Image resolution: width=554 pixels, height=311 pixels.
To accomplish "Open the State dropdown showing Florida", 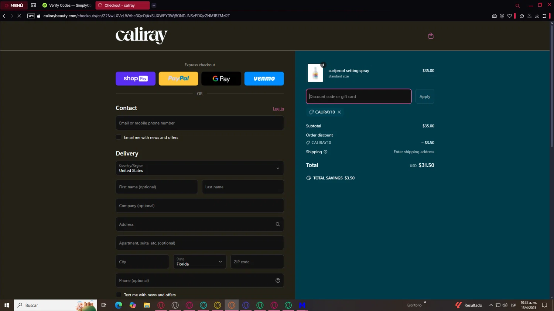I will pyautogui.click(x=200, y=262).
